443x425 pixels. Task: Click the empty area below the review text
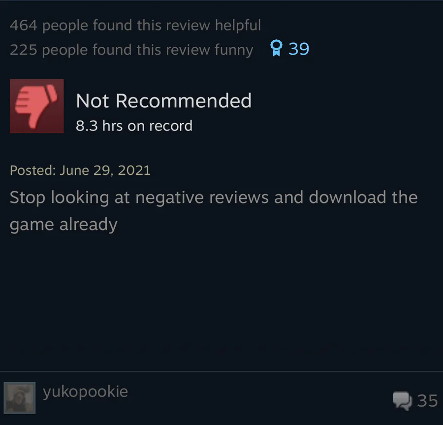[221, 299]
